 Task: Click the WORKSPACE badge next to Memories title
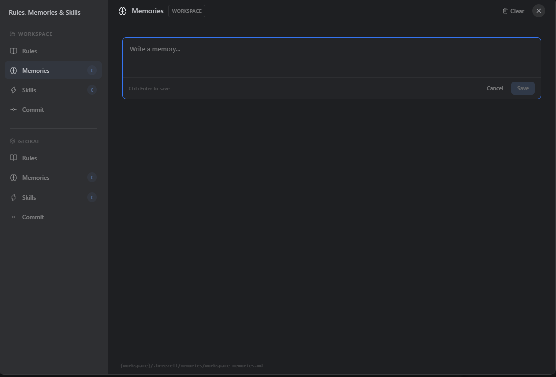pyautogui.click(x=186, y=11)
